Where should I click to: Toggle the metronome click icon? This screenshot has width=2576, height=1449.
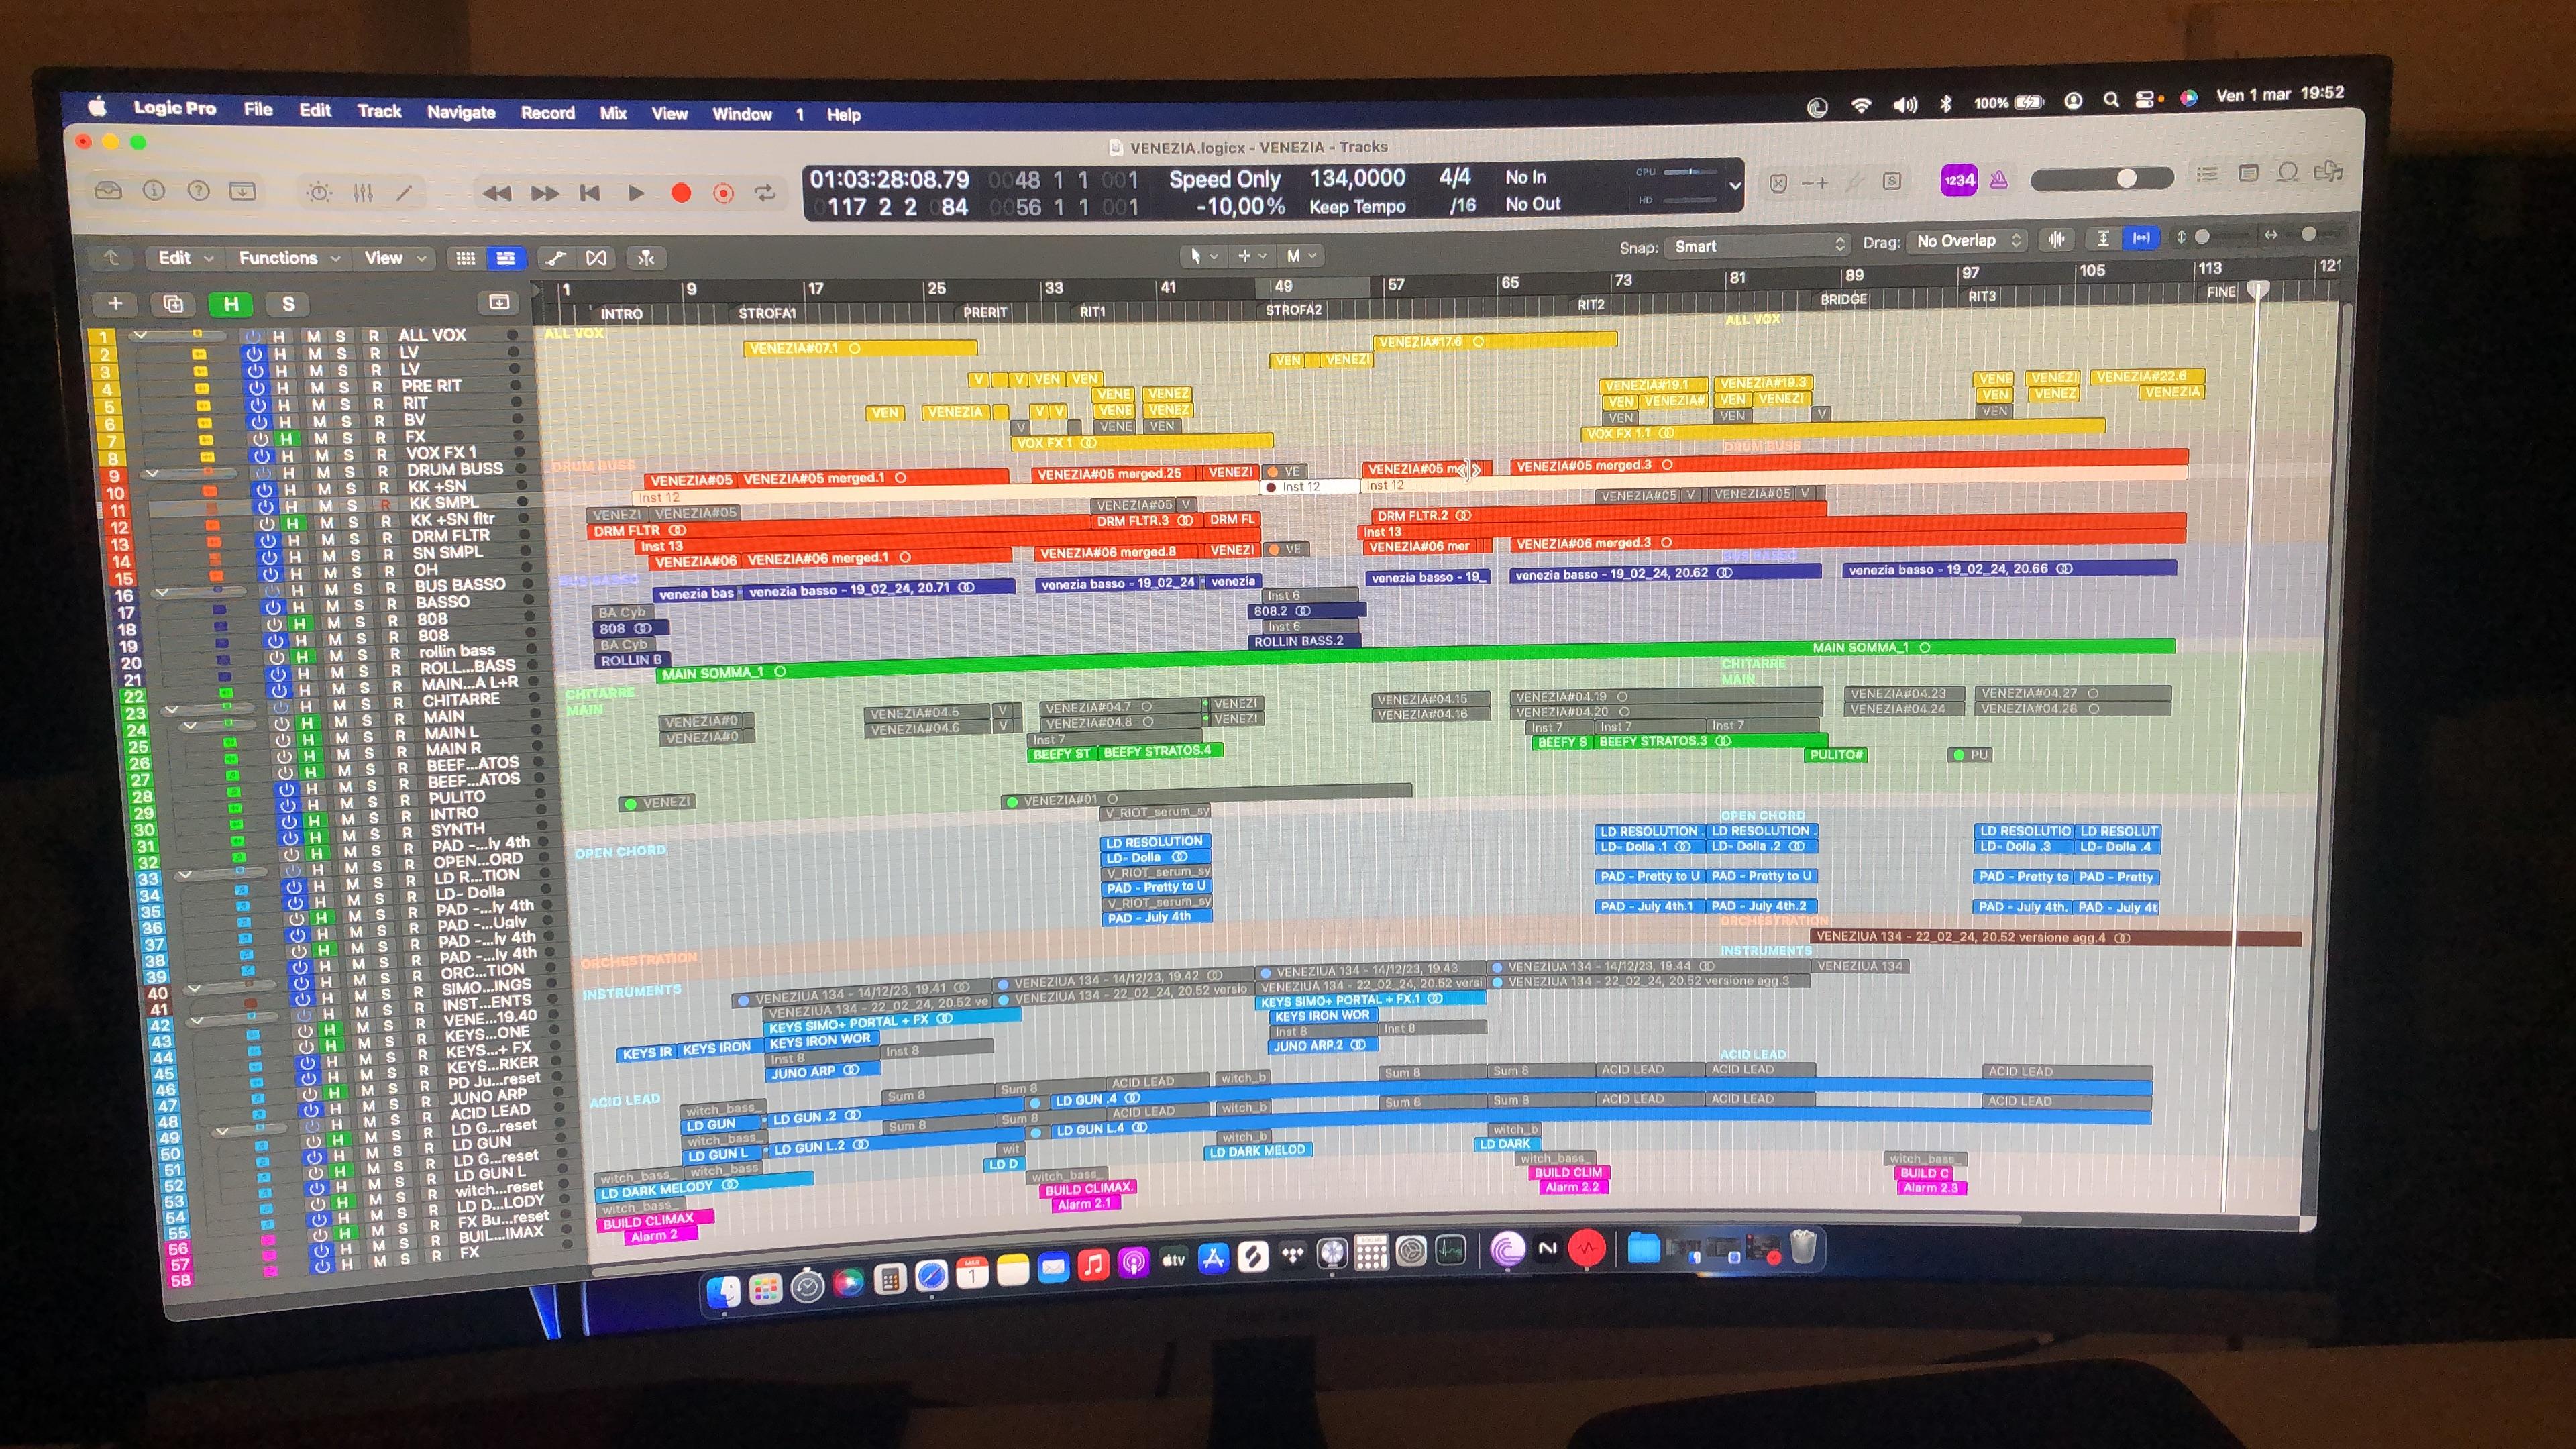pyautogui.click(x=1998, y=180)
